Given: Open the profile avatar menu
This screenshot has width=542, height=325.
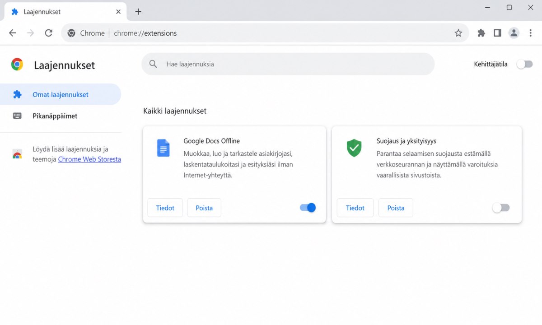Looking at the screenshot, I should 514,33.
